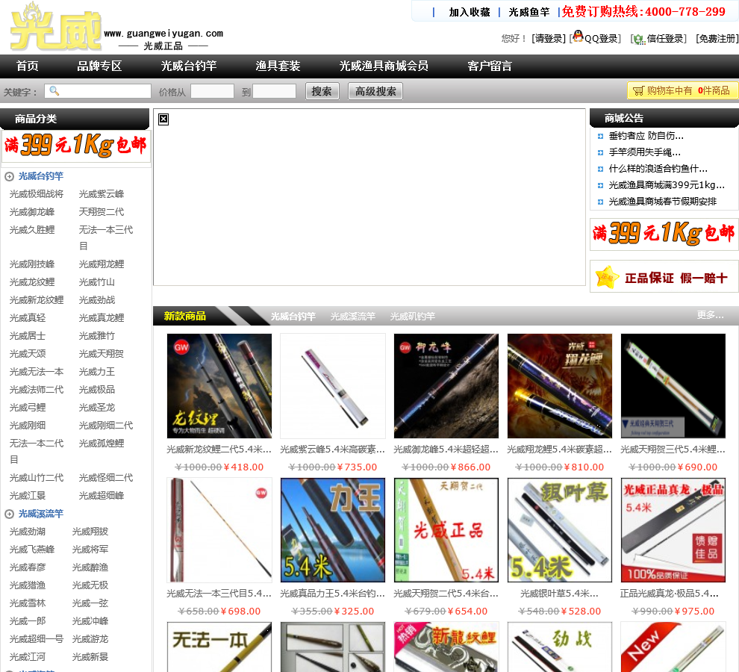Open the 光威翔龙鲤5.4米 product thumbnail
Screen dimensions: 739x672
click(559, 386)
